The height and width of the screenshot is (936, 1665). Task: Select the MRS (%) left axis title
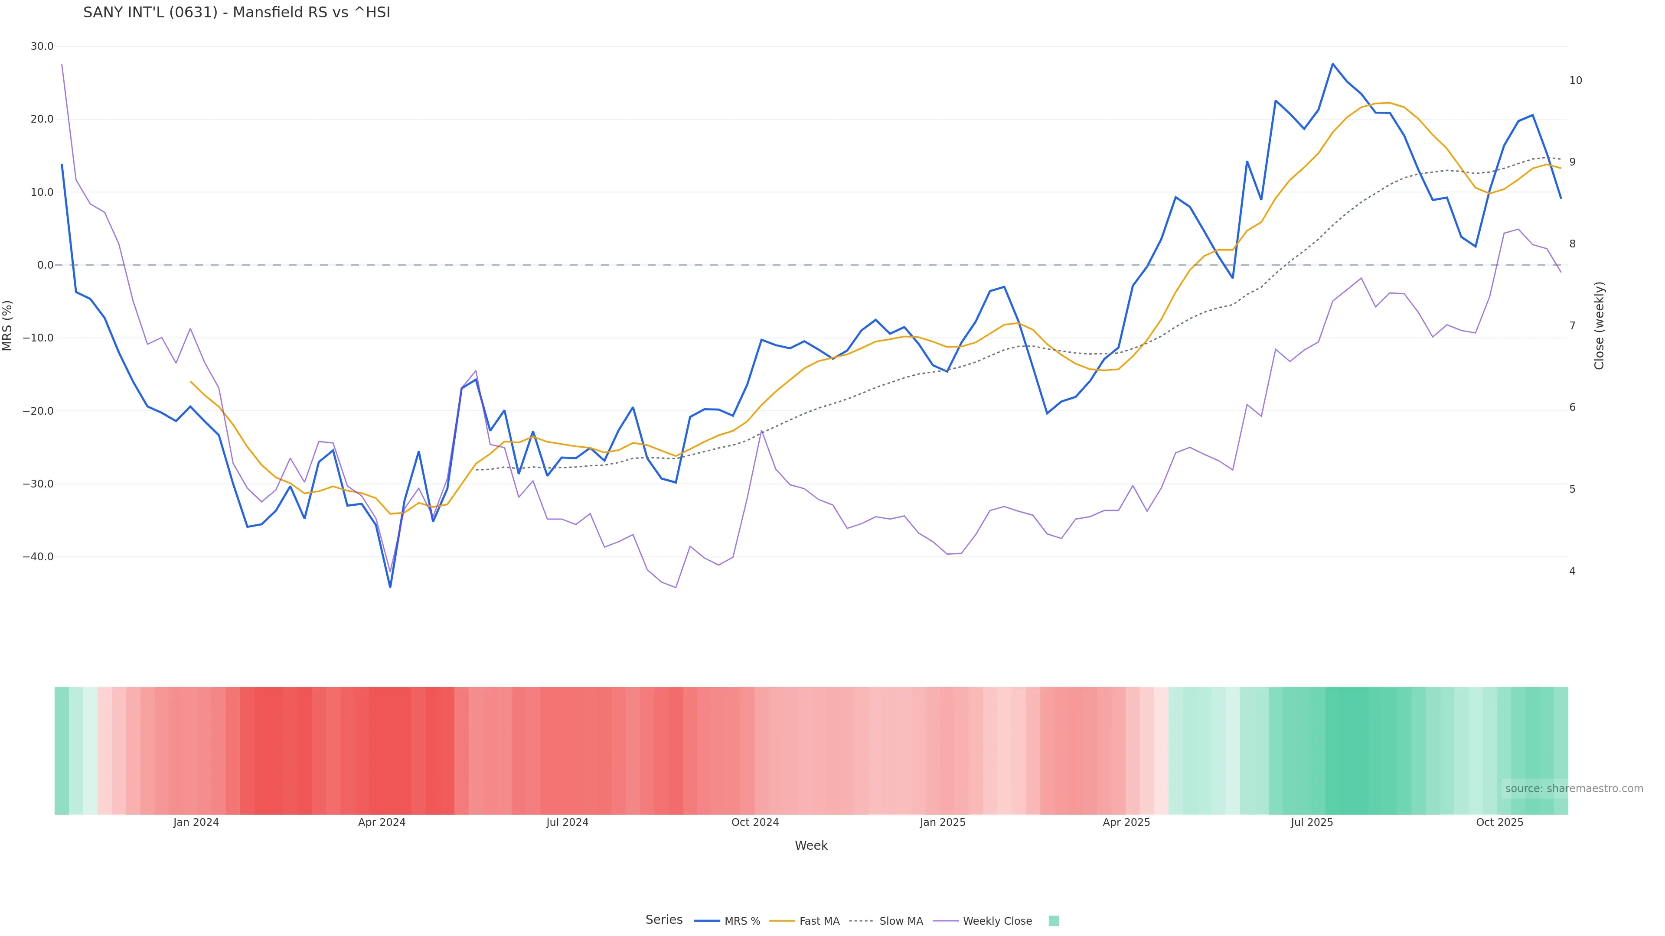pyautogui.click(x=8, y=325)
